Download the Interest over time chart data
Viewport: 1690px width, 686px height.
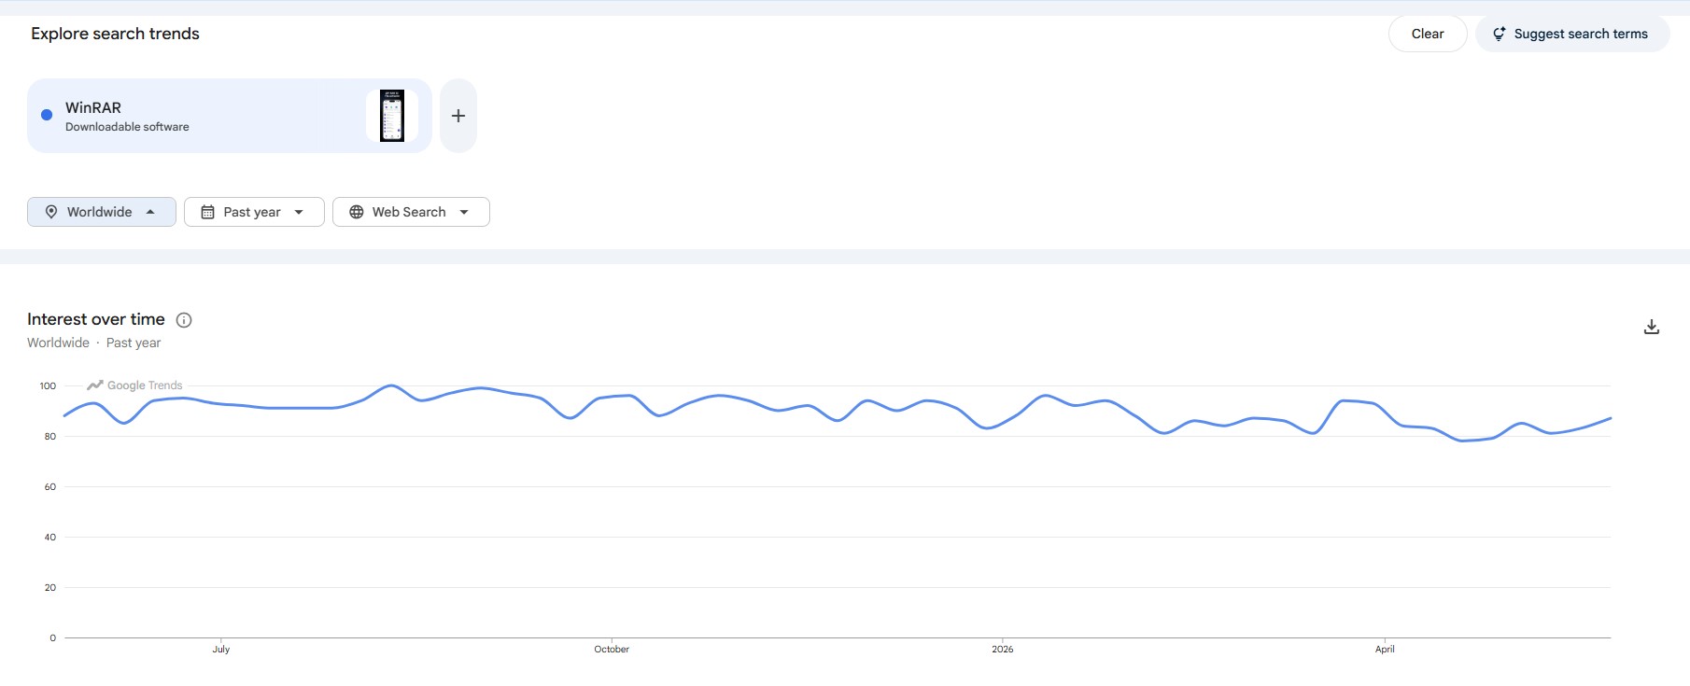tap(1651, 327)
